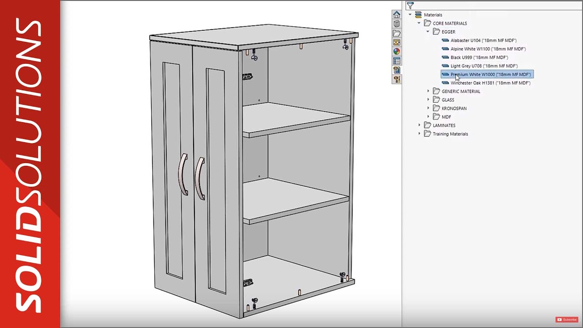The height and width of the screenshot is (328, 583).
Task: Click the filter funnel icon
Action: 410,5
